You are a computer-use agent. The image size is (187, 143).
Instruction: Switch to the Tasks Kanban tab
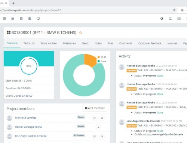49,43
